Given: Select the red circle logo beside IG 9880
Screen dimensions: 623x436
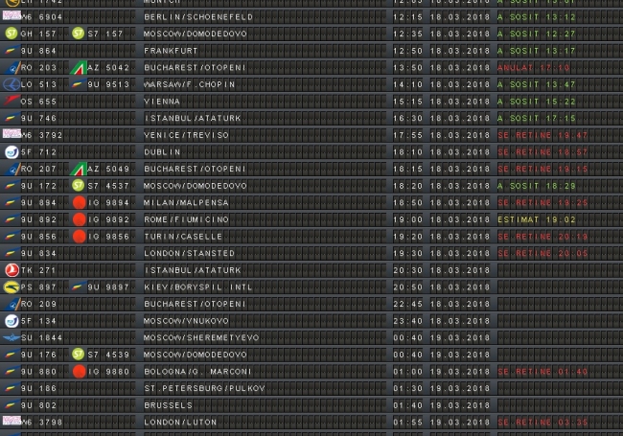Looking at the screenshot, I should [x=79, y=371].
